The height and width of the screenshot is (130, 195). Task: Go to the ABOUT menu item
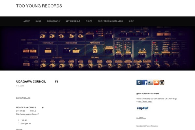click(27, 21)
